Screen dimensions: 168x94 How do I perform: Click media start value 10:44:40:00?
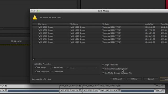pyautogui.click(x=150, y=42)
